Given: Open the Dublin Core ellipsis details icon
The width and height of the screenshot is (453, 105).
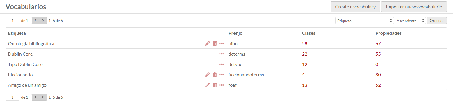Looking at the screenshot, I should [222, 54].
